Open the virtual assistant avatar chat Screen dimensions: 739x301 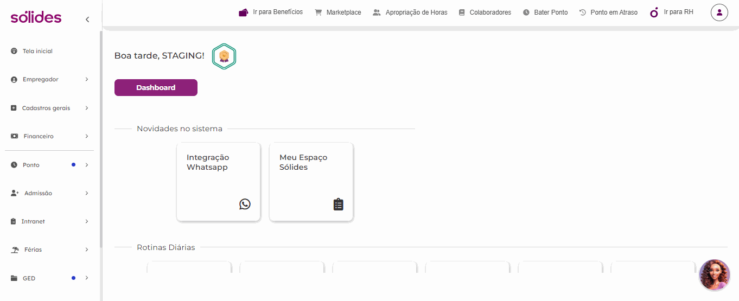[x=715, y=275]
